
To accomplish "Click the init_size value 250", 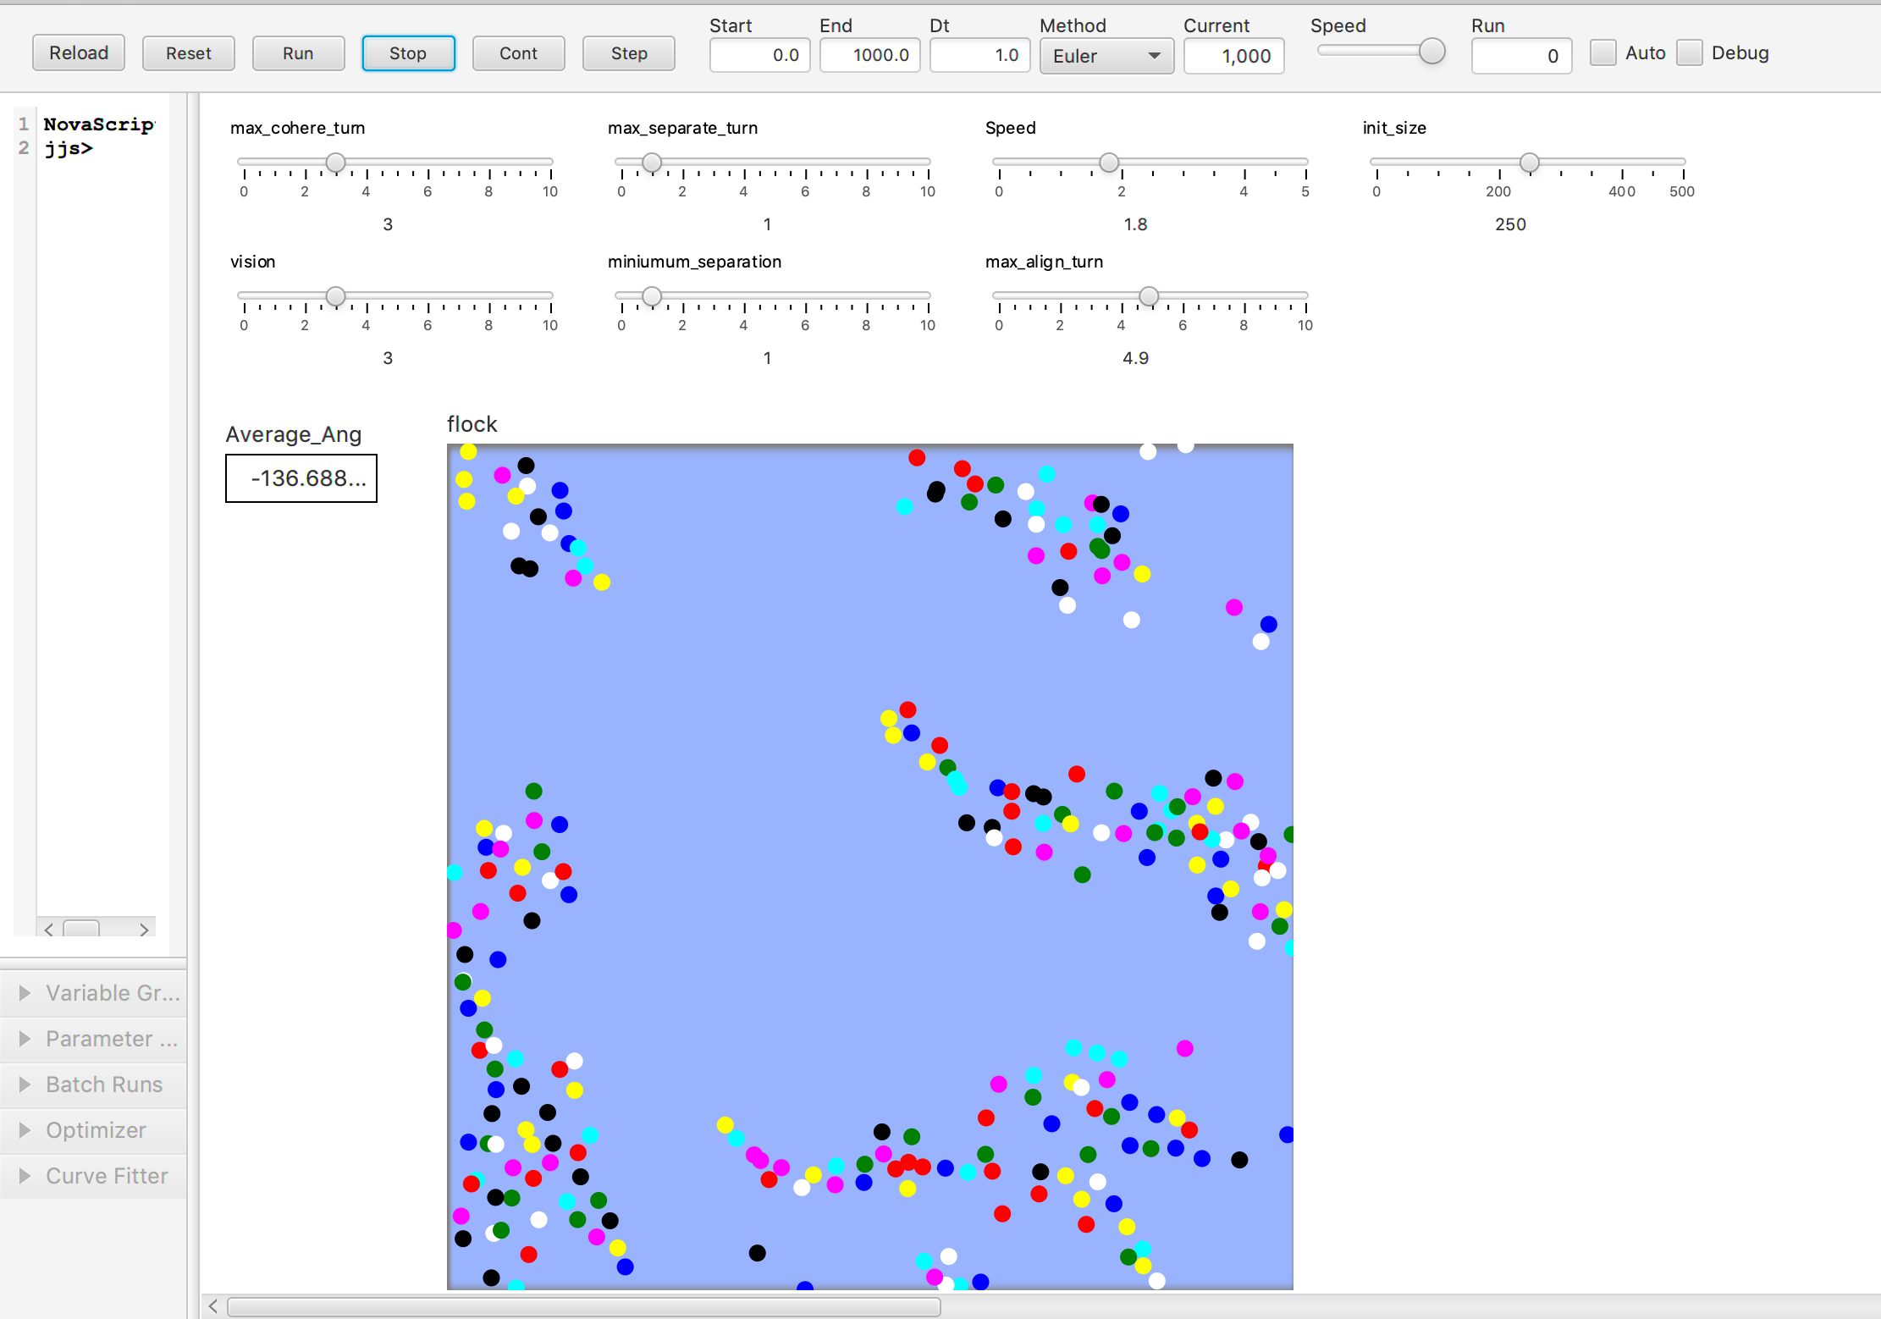I will (x=1510, y=224).
